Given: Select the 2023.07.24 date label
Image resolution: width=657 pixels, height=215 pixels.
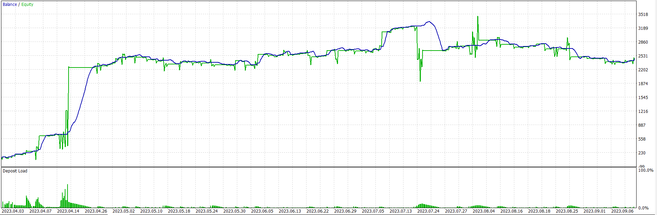Looking at the screenshot, I should tap(428, 211).
